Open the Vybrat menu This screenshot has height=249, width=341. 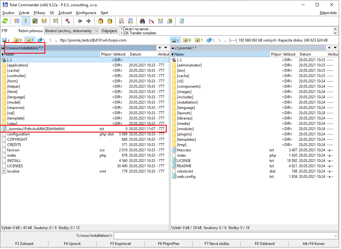click(24, 13)
